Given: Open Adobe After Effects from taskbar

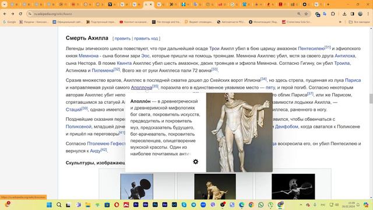Looking at the screenshot, I should click(x=164, y=205).
